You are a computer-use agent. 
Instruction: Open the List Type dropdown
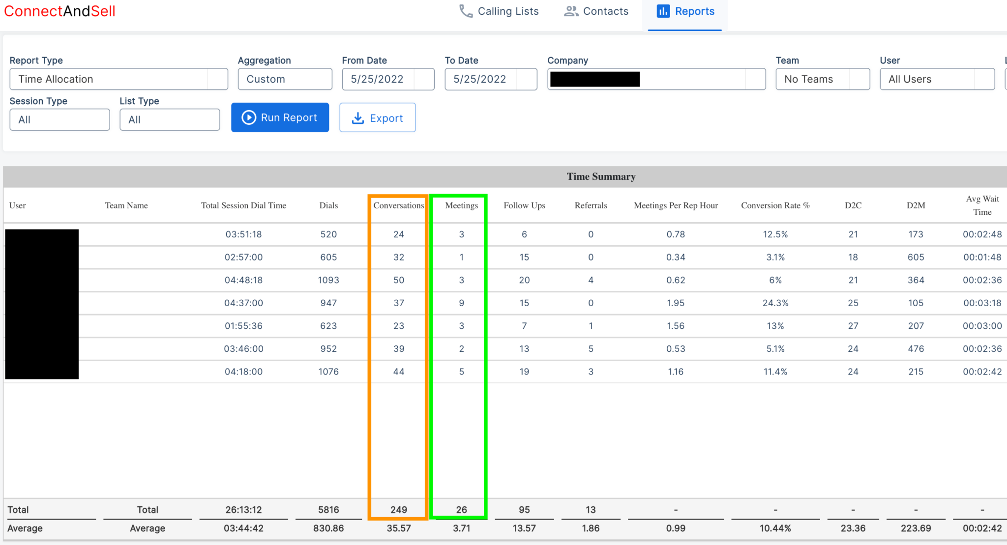click(x=170, y=119)
